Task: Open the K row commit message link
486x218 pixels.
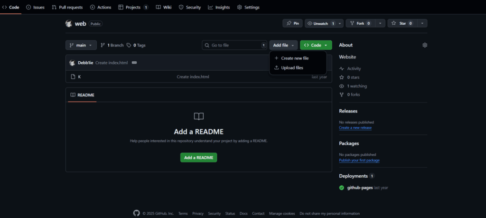Action: click(193, 76)
